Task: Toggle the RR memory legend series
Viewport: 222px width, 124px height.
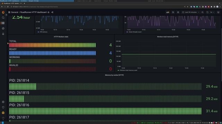Action: pyautogui.click(x=43, y=32)
